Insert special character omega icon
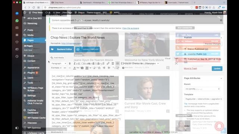This screenshot has height=134, width=239. (x=99, y=68)
